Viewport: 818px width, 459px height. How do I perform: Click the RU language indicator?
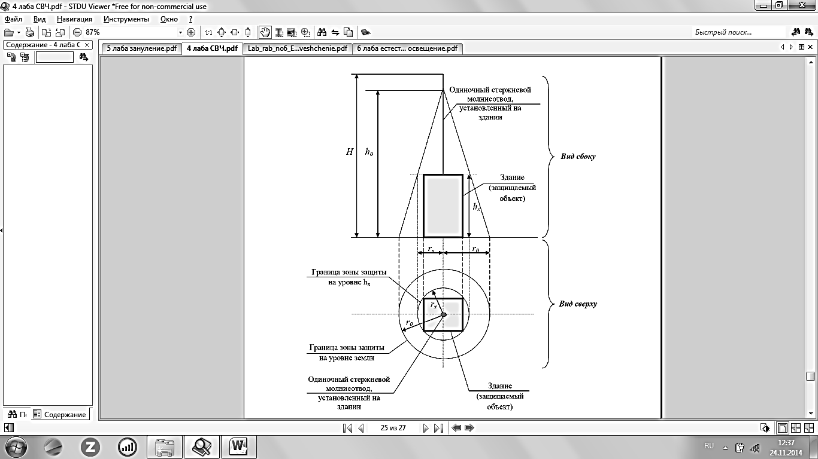coord(709,446)
